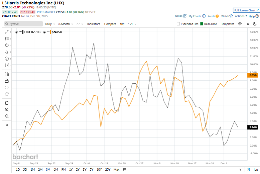This screenshot has width=260, height=174.
Task: Click the $NASX orange color swatch
Action: [50, 32]
